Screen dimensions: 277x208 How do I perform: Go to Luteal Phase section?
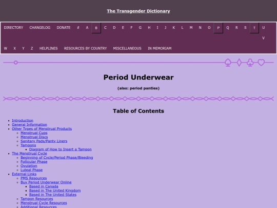(31, 170)
